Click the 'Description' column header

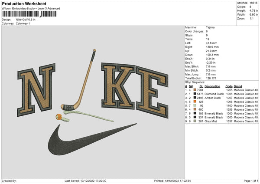[x=212, y=86]
